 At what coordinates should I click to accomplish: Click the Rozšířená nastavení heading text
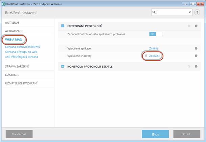coord(21,13)
